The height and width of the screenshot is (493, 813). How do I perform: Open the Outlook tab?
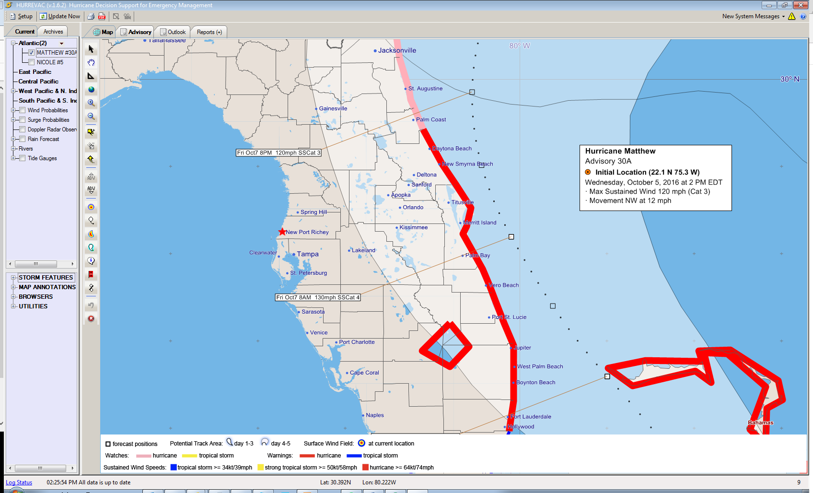coord(173,32)
